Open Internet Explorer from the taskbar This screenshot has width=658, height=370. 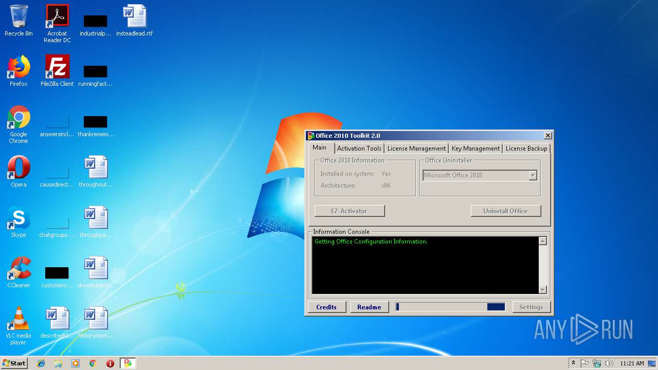pos(41,363)
